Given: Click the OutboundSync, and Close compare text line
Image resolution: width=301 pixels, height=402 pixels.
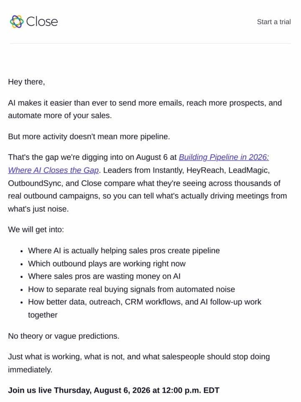Looking at the screenshot, I should tap(144, 183).
